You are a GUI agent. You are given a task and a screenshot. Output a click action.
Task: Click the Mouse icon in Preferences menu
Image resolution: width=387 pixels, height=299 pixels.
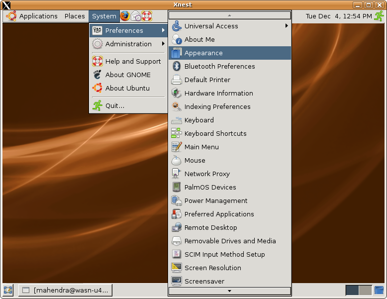coord(177,160)
